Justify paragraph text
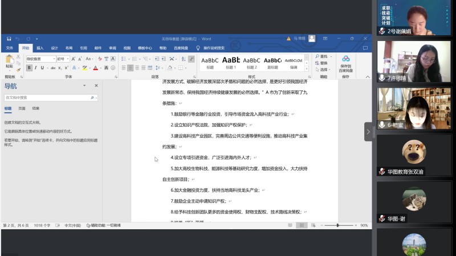Viewport: 456px width, 256px height. point(144,68)
